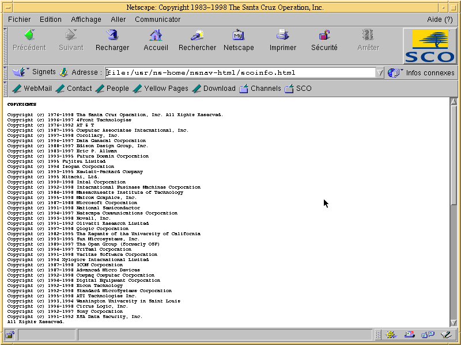Open the Aller menu
The width and height of the screenshot is (461, 345).
click(118, 20)
